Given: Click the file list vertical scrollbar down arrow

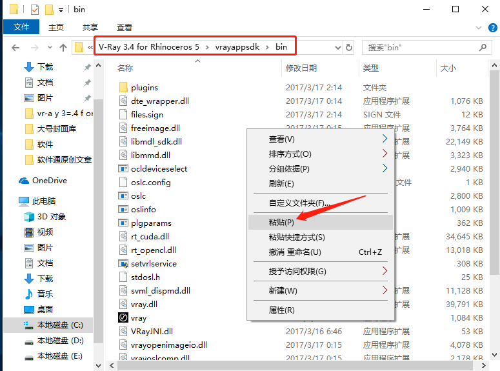Looking at the screenshot, I should point(494,355).
